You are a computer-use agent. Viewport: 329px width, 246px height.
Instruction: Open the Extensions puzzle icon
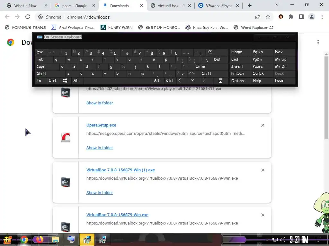tap(291, 17)
